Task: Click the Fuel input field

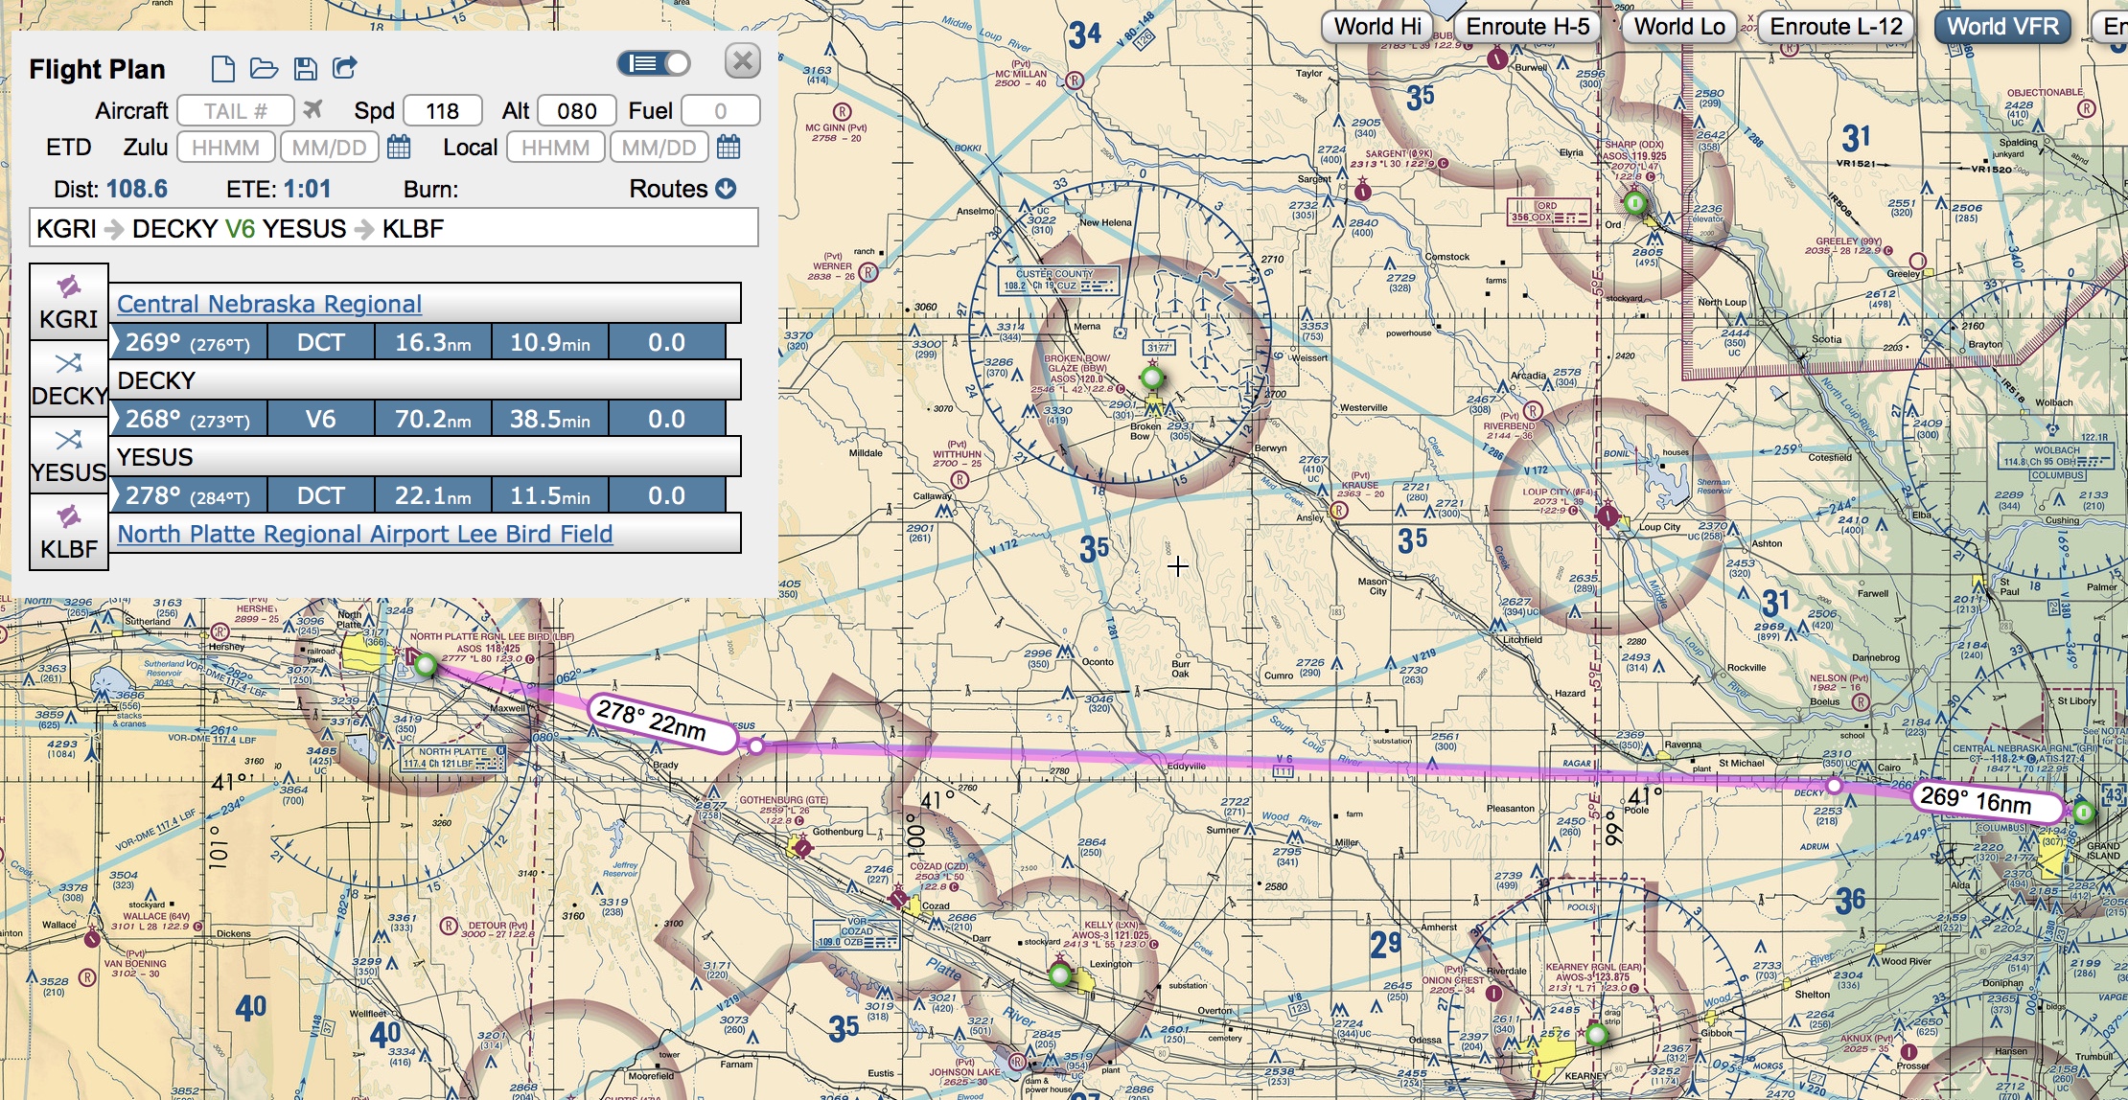Action: (x=721, y=111)
